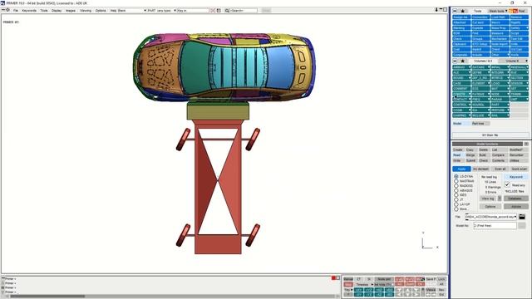The height and width of the screenshot is (299, 532).
Task: Select the IGES radio button
Action: [x=456, y=195]
